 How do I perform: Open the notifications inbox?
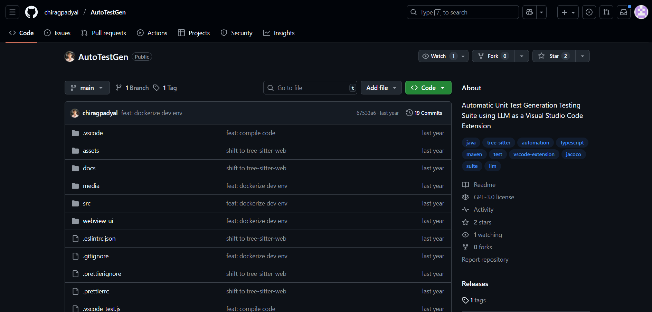pyautogui.click(x=624, y=12)
